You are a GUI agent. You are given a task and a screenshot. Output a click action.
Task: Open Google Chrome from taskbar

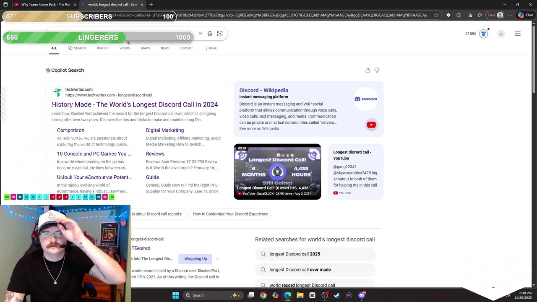(x=263, y=295)
